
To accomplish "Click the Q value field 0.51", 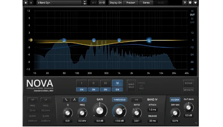I will click(68, 121).
